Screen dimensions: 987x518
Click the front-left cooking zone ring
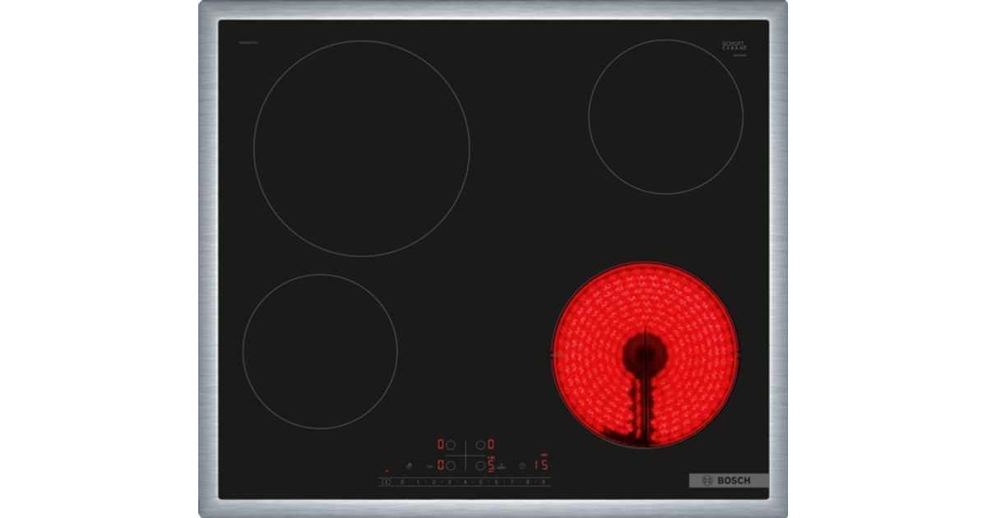pos(320,351)
